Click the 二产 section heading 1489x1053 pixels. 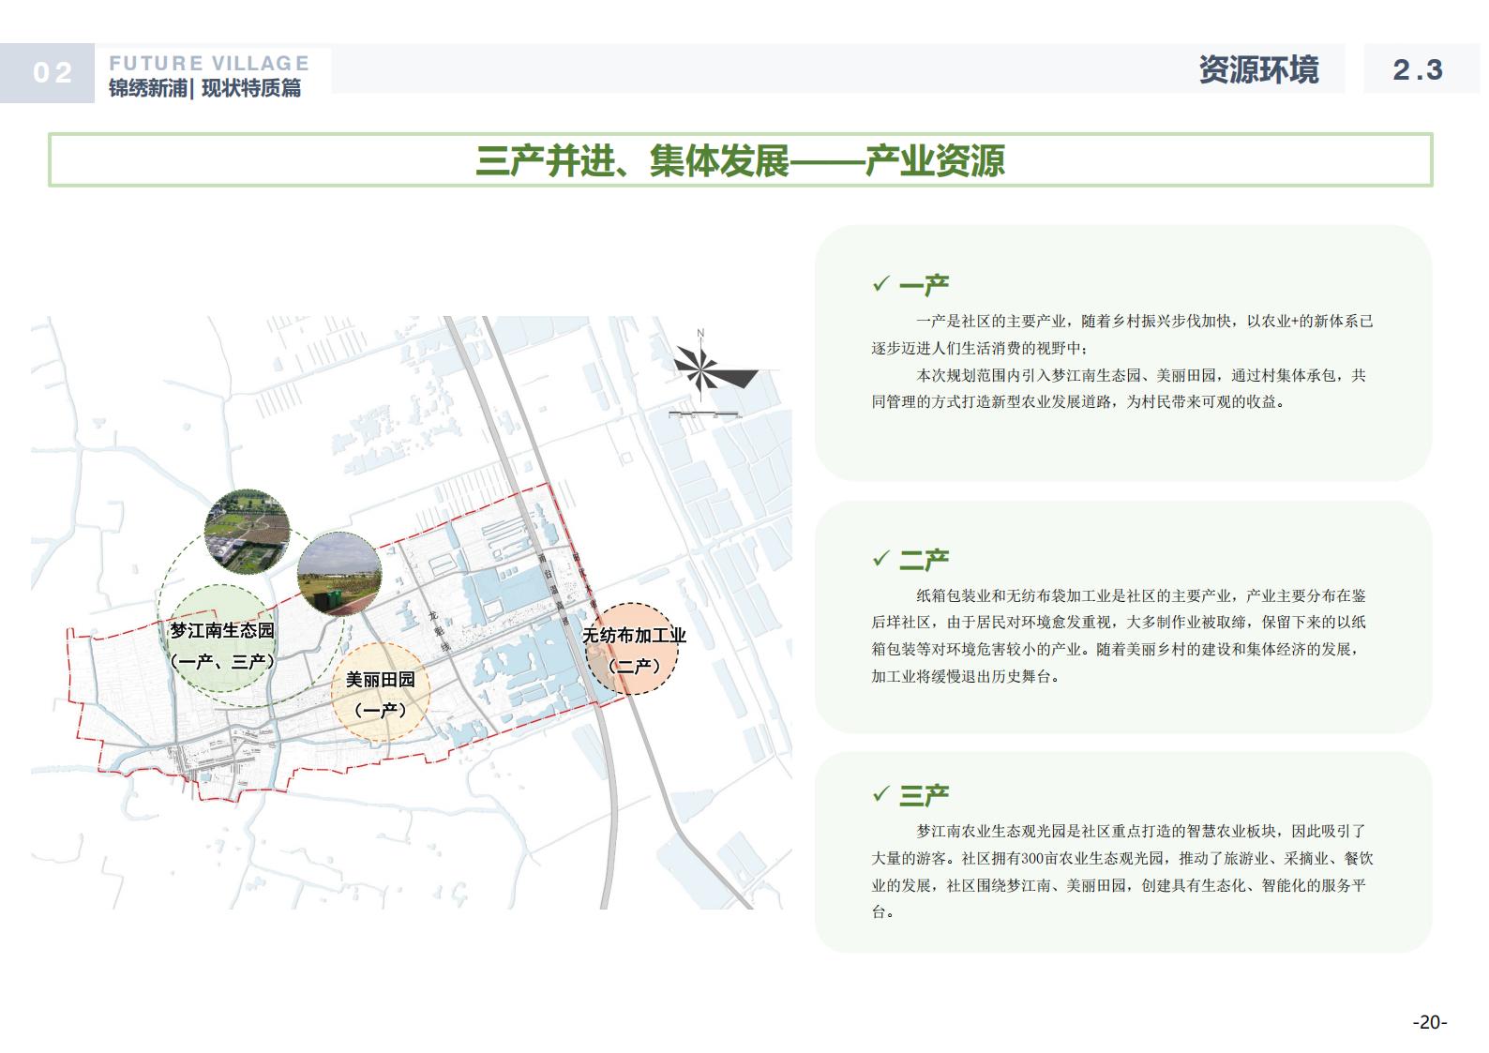[924, 559]
